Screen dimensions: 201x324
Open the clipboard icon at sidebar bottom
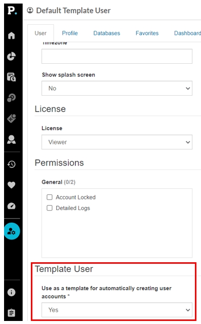(11, 313)
